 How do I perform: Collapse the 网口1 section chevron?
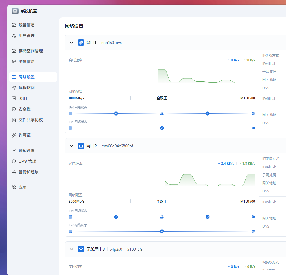[71, 42]
